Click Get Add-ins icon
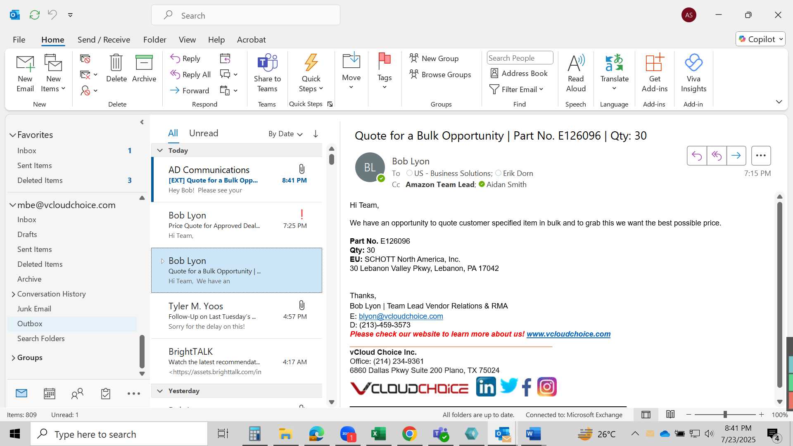 pos(655,74)
